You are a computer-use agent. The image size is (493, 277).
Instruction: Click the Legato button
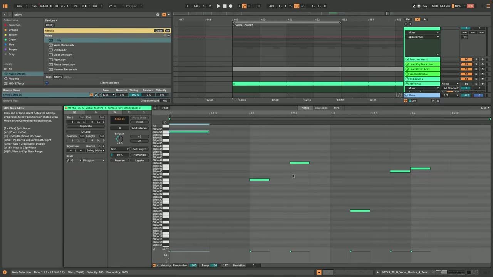[x=139, y=160]
